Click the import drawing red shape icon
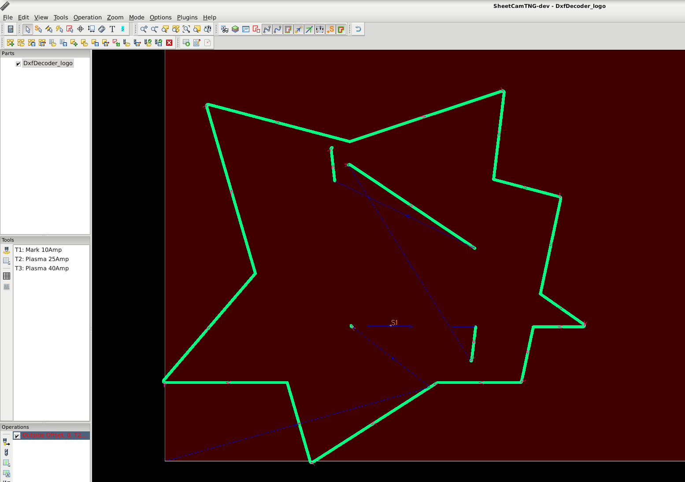The width and height of the screenshot is (685, 482). pyautogui.click(x=116, y=42)
